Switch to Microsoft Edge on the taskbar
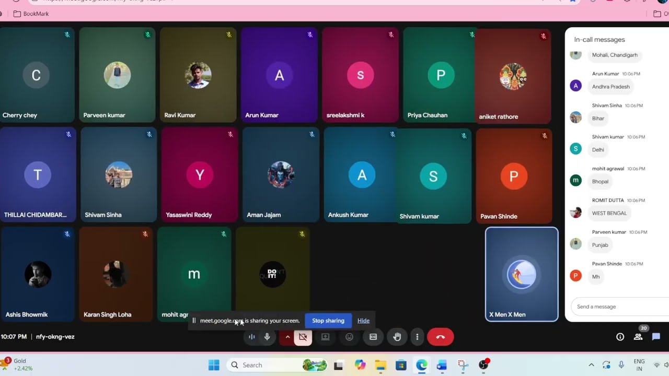Screen dimensions: 669x376 (x=422, y=365)
